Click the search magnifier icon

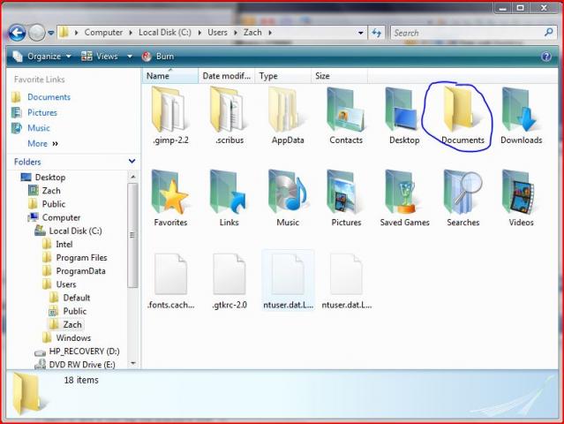coord(548,33)
